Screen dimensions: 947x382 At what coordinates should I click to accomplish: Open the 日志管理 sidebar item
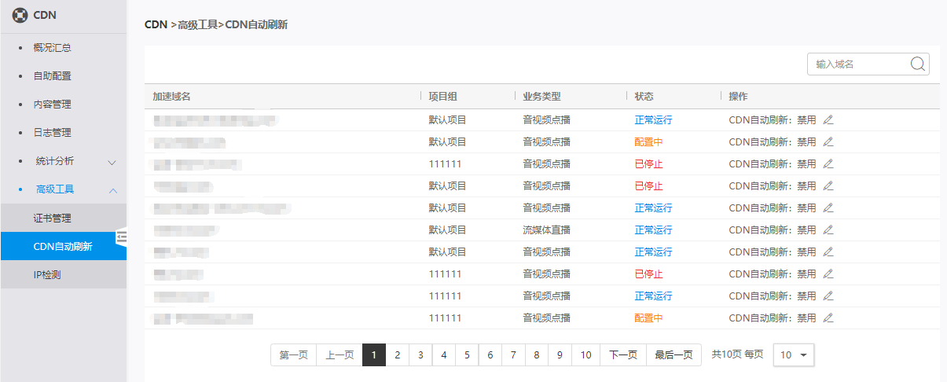[52, 133]
